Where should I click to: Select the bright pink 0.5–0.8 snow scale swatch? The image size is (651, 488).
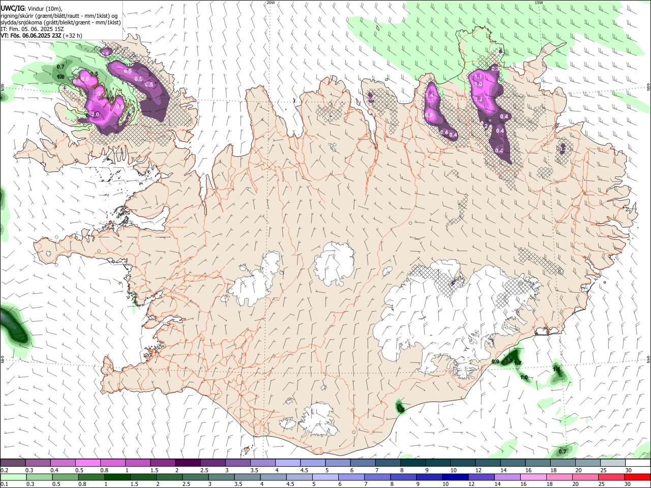[x=87, y=463]
